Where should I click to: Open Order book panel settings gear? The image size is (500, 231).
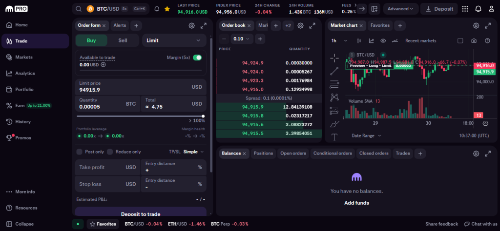pyautogui.click(x=300, y=26)
